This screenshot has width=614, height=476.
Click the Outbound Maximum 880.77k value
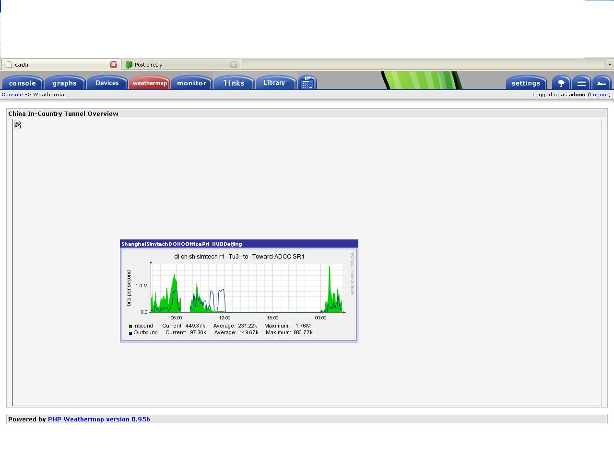coord(303,333)
